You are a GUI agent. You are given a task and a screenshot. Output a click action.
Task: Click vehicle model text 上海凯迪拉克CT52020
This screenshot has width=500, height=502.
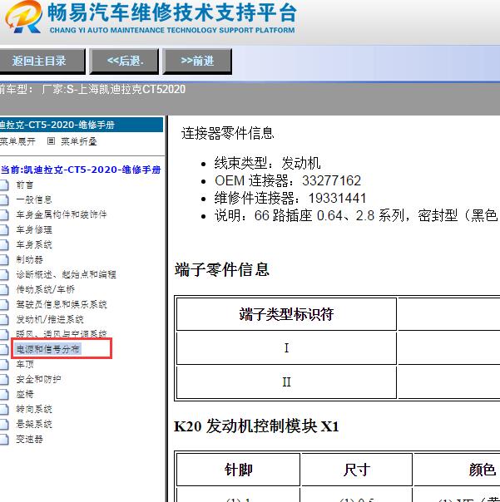click(x=131, y=89)
